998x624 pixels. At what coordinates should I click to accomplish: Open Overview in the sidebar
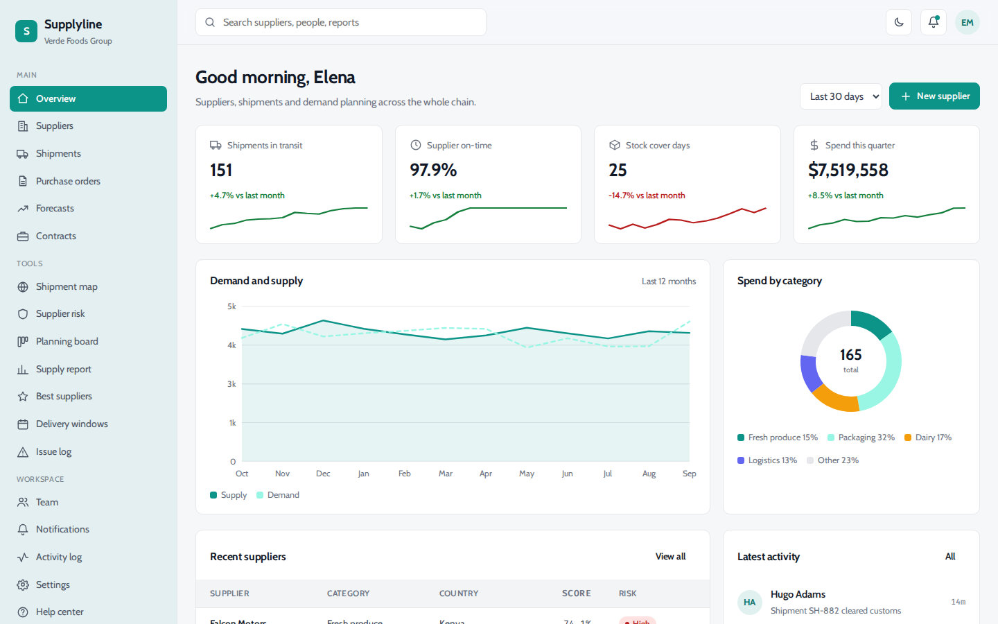88,98
